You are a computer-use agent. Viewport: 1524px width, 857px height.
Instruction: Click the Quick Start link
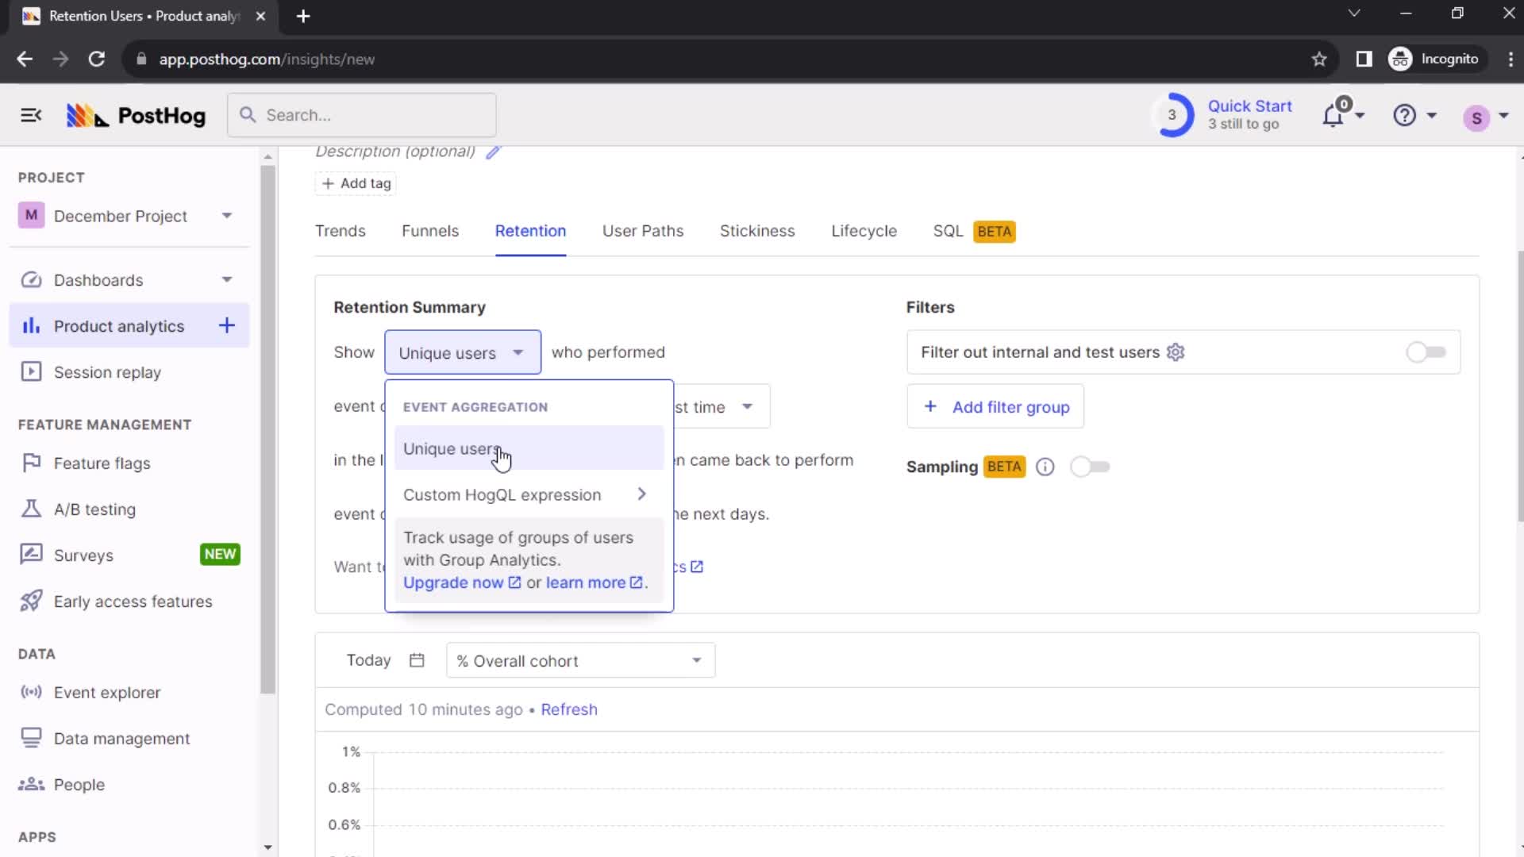1249,106
